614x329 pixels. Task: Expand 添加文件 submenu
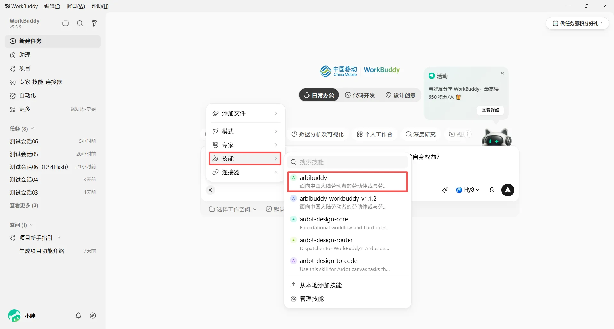click(245, 113)
